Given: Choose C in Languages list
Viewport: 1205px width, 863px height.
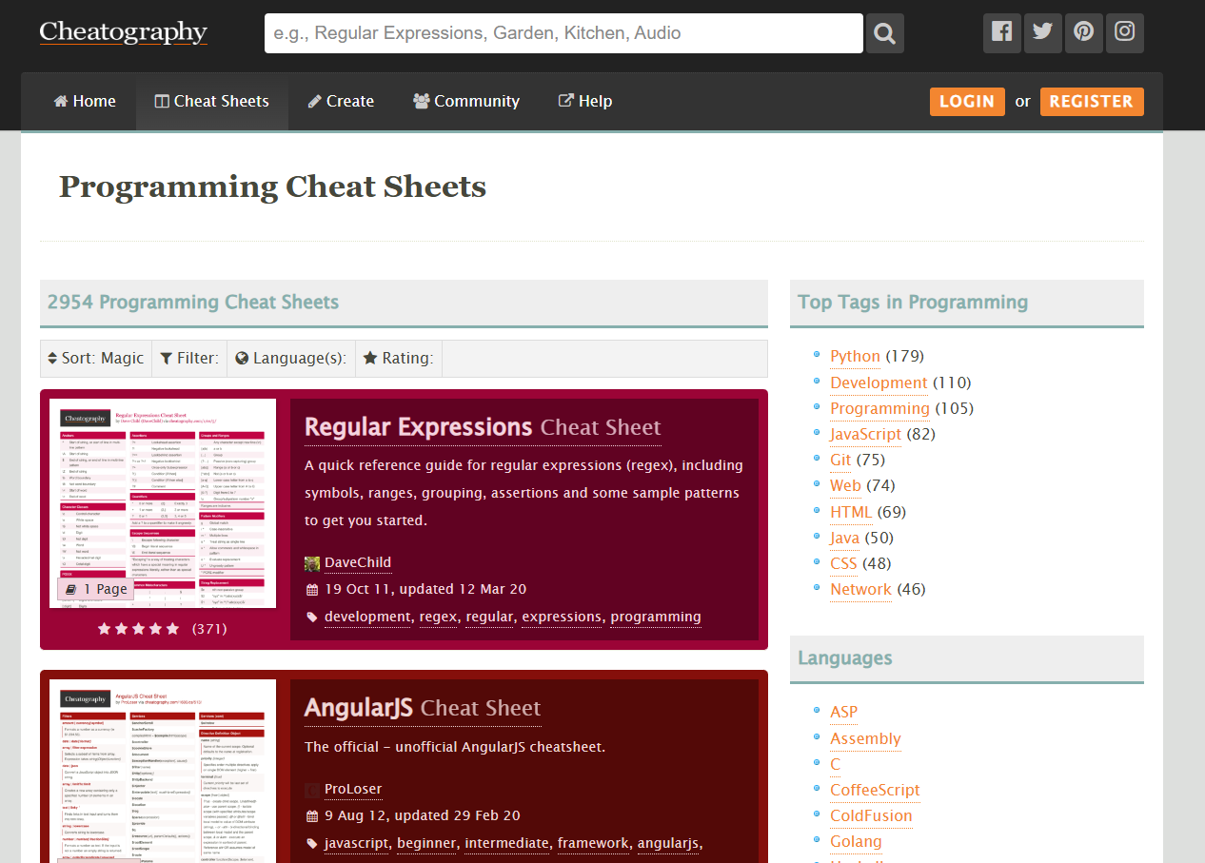Looking at the screenshot, I should [x=836, y=765].
